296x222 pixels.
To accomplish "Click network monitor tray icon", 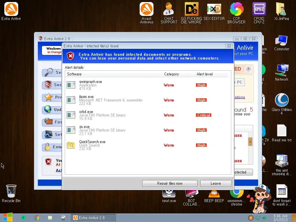I will [258, 218].
